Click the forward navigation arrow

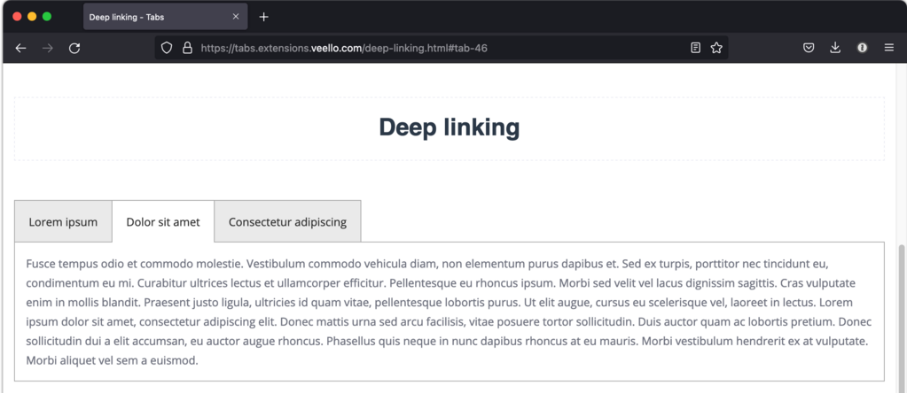coord(48,48)
